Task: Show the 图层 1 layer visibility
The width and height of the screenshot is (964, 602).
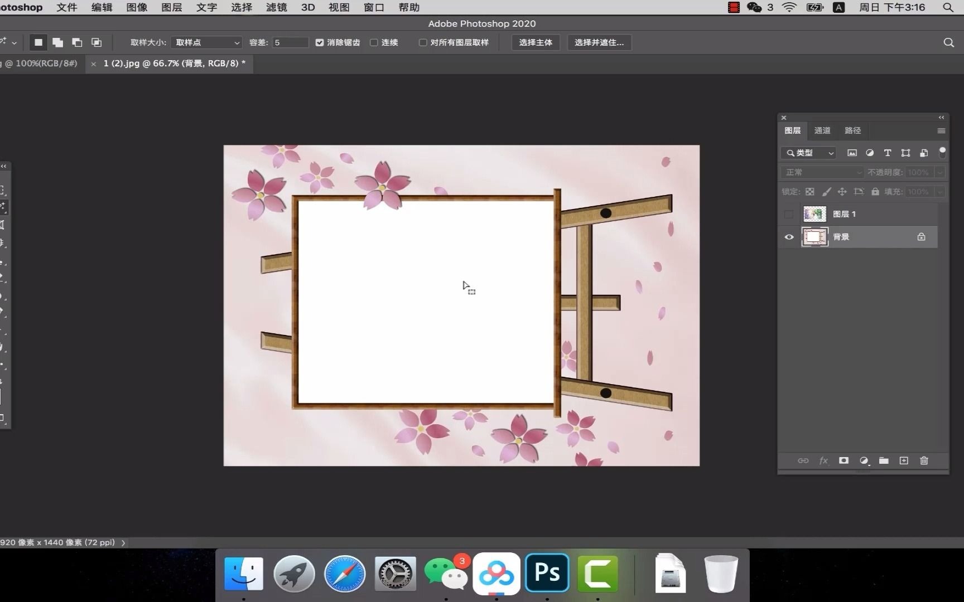Action: (x=789, y=214)
